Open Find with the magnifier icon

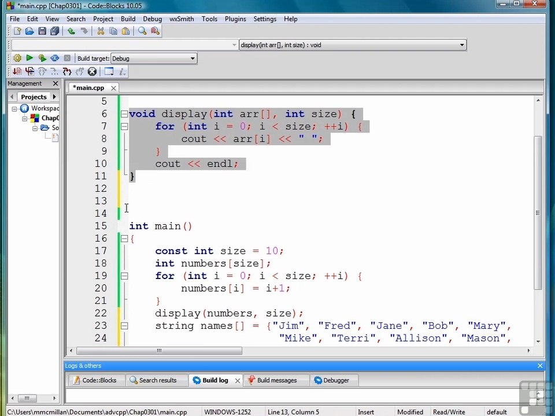[142, 31]
